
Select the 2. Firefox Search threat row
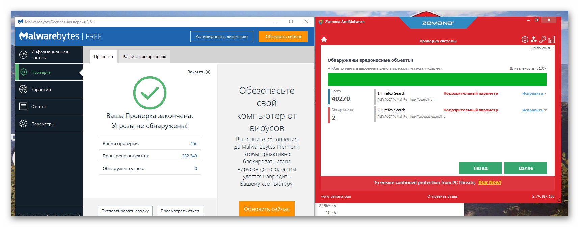pos(460,113)
